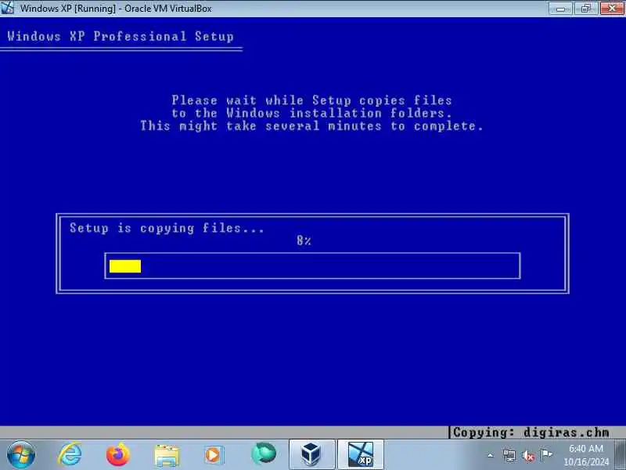Image resolution: width=626 pixels, height=470 pixels.
Task: Switch to VirtualBox Manager cube taskbar icon
Action: (311, 455)
